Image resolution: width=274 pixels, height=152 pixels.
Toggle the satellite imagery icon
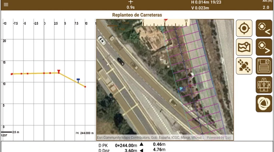(x=244, y=66)
